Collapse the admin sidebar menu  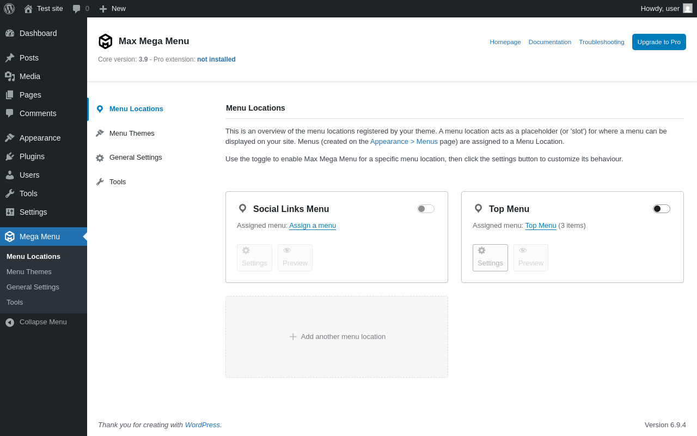(x=36, y=322)
